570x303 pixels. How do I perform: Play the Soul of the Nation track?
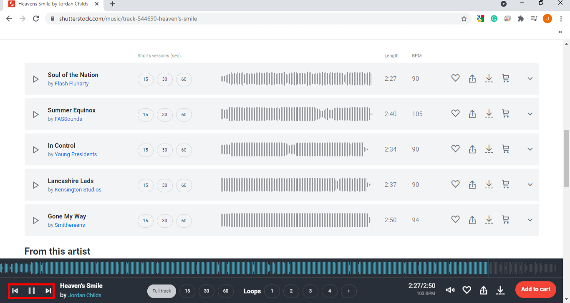(36, 79)
